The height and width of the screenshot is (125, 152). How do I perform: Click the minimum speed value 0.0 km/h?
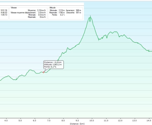click(x=42, y=15)
